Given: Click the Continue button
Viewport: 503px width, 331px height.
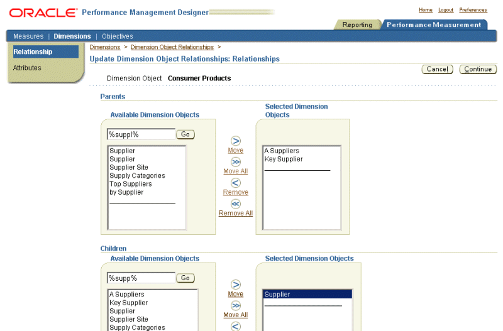Looking at the screenshot, I should 478,69.
